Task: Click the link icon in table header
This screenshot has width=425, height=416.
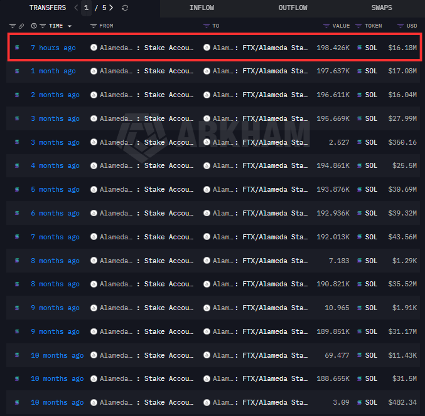Action: [x=21, y=26]
